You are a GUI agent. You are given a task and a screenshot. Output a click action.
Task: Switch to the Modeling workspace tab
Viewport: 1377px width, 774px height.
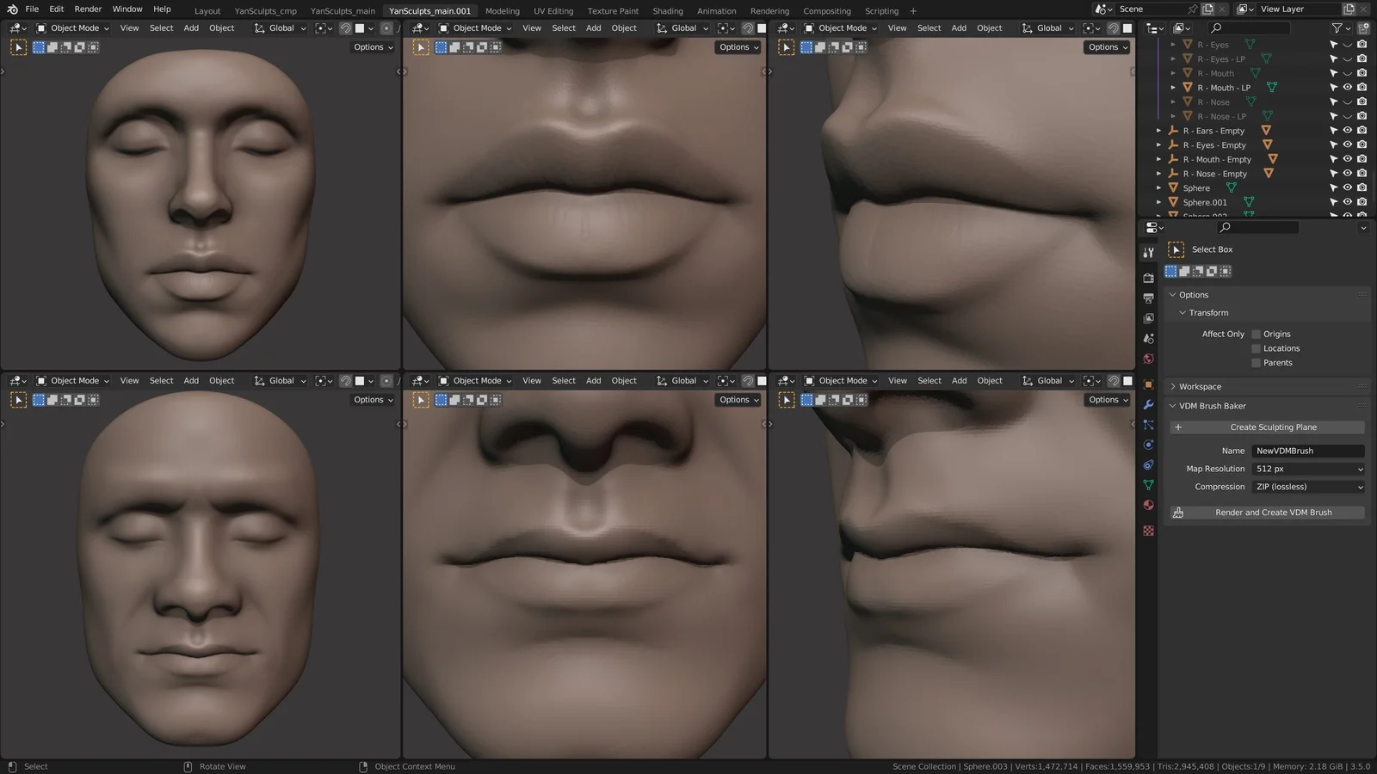click(502, 10)
